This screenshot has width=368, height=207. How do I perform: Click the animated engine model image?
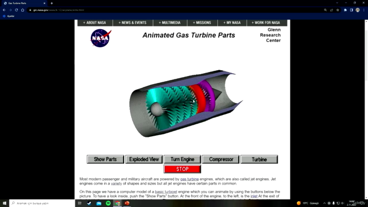pos(186,103)
